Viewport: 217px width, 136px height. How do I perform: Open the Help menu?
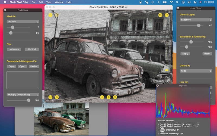coord(69,2)
